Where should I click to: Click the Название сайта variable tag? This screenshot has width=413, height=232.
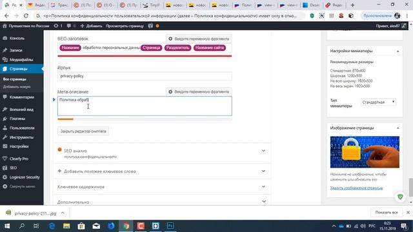tap(210, 48)
